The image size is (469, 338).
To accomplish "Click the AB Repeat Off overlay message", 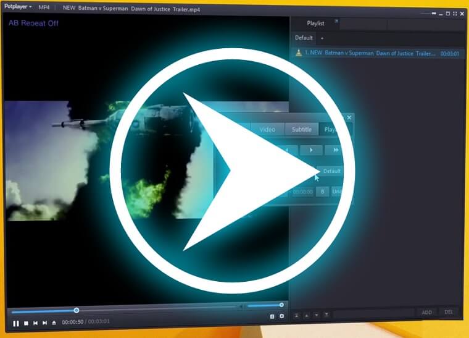I will [x=33, y=23].
